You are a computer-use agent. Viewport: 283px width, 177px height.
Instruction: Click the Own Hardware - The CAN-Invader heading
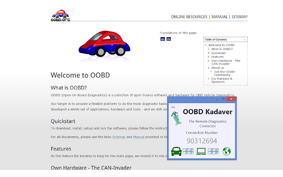(91, 168)
